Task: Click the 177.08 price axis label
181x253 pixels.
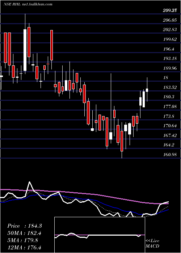Action: pos(170,107)
